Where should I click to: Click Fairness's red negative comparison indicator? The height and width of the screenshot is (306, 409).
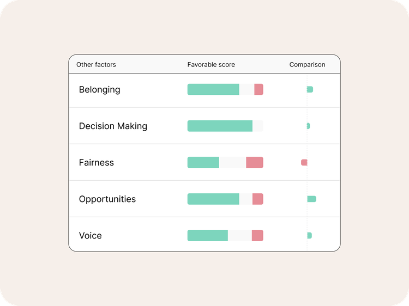click(x=304, y=162)
